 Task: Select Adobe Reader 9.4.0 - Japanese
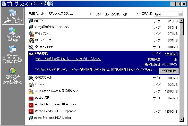coord(104,112)
